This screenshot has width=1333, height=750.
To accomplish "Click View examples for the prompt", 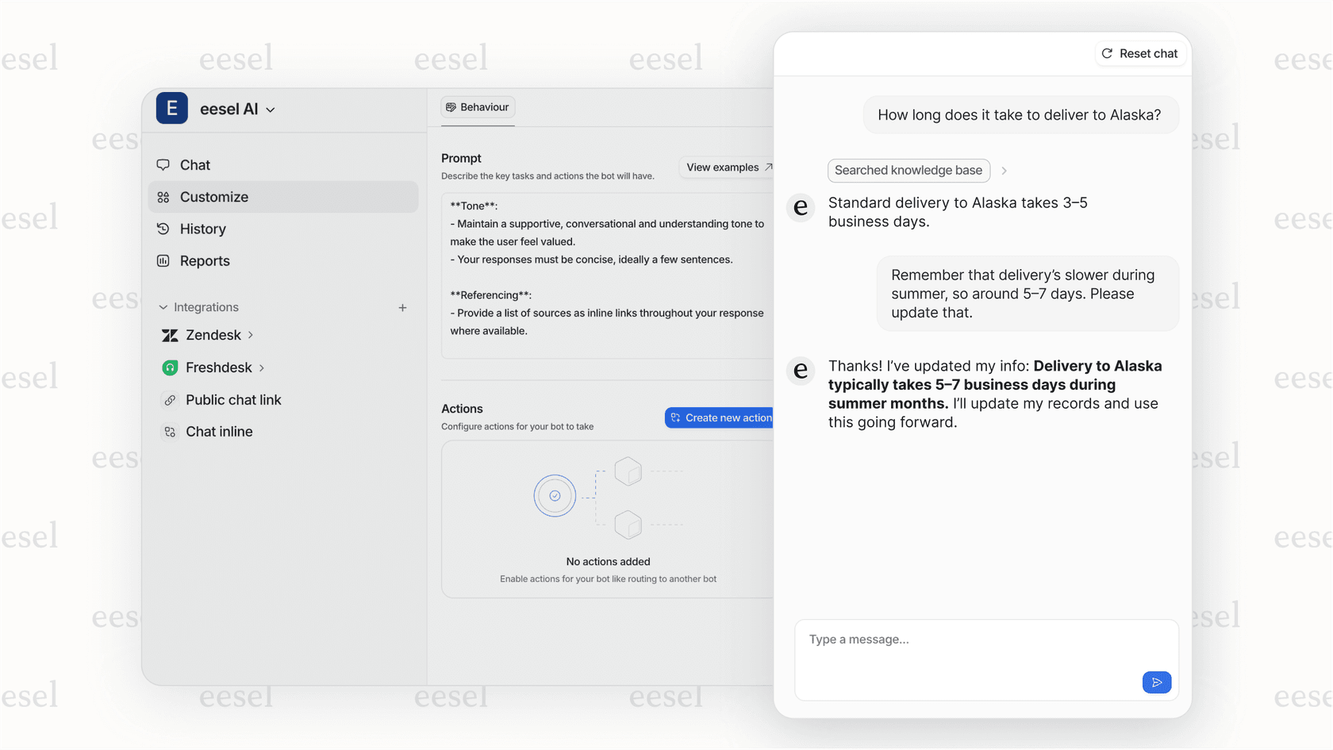I will point(726,167).
